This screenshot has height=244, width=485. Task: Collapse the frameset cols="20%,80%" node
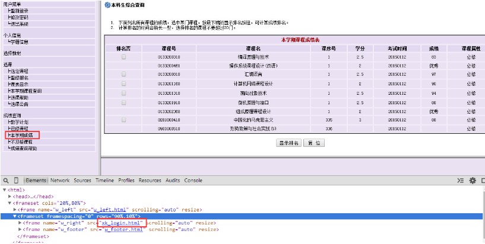pos(9,203)
